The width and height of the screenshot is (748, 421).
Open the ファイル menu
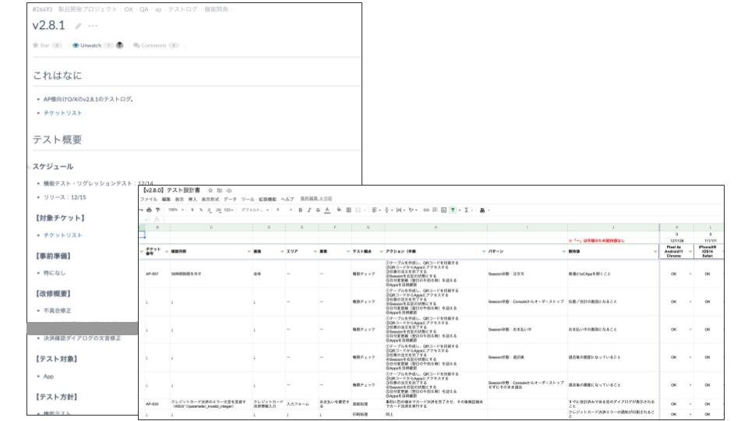click(x=148, y=199)
